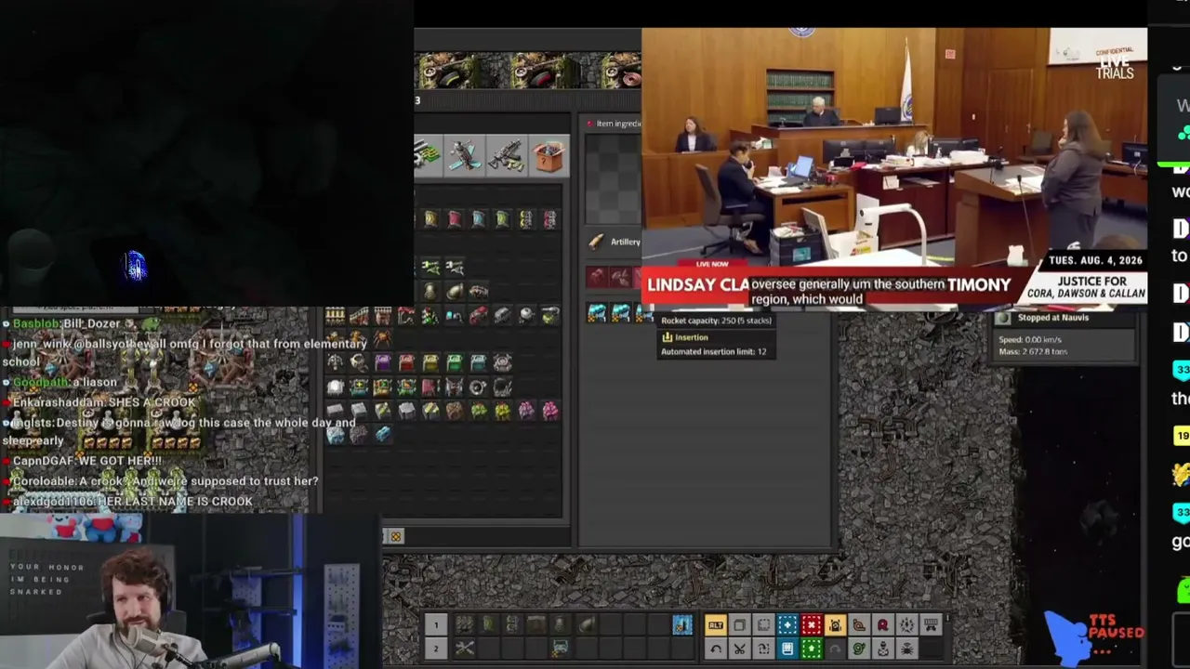Toggle ALT mode in the shortcut bar
Screen dimensions: 1190x669
715,625
